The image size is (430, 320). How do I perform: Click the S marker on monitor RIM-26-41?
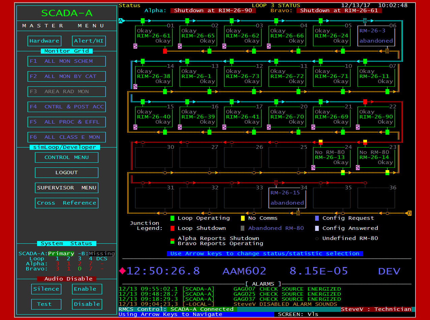(224, 127)
